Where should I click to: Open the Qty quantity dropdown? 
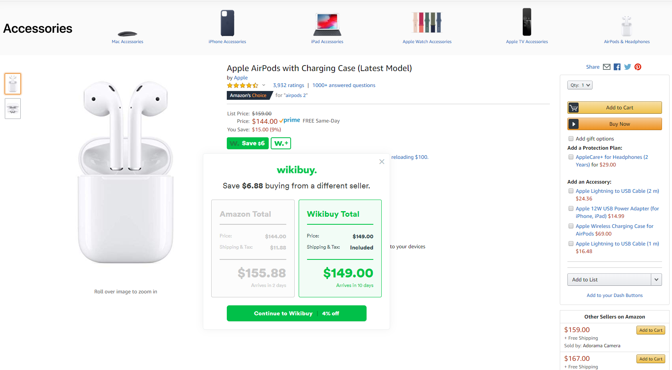click(580, 85)
